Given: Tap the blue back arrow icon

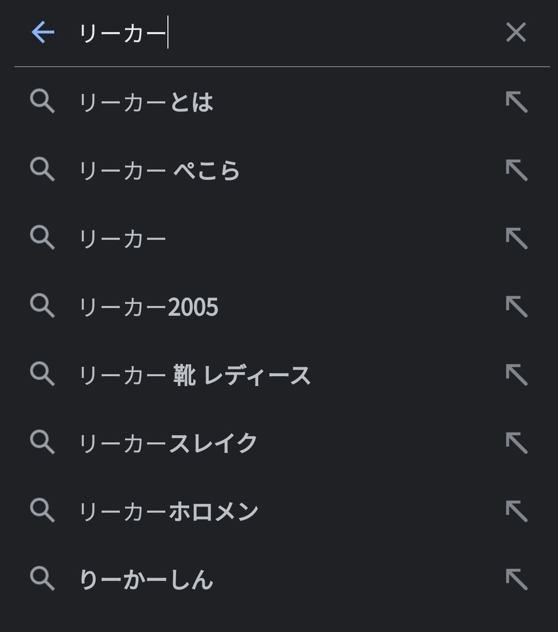Looking at the screenshot, I should (x=43, y=33).
